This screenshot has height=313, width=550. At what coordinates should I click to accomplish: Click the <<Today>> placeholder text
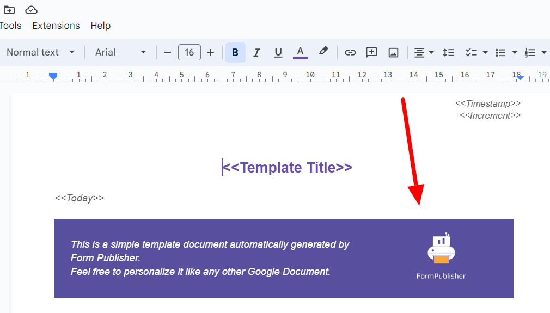[80, 198]
